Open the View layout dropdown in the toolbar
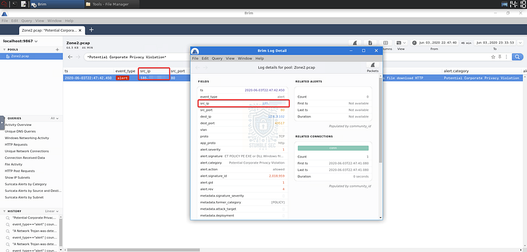 coord(401,43)
